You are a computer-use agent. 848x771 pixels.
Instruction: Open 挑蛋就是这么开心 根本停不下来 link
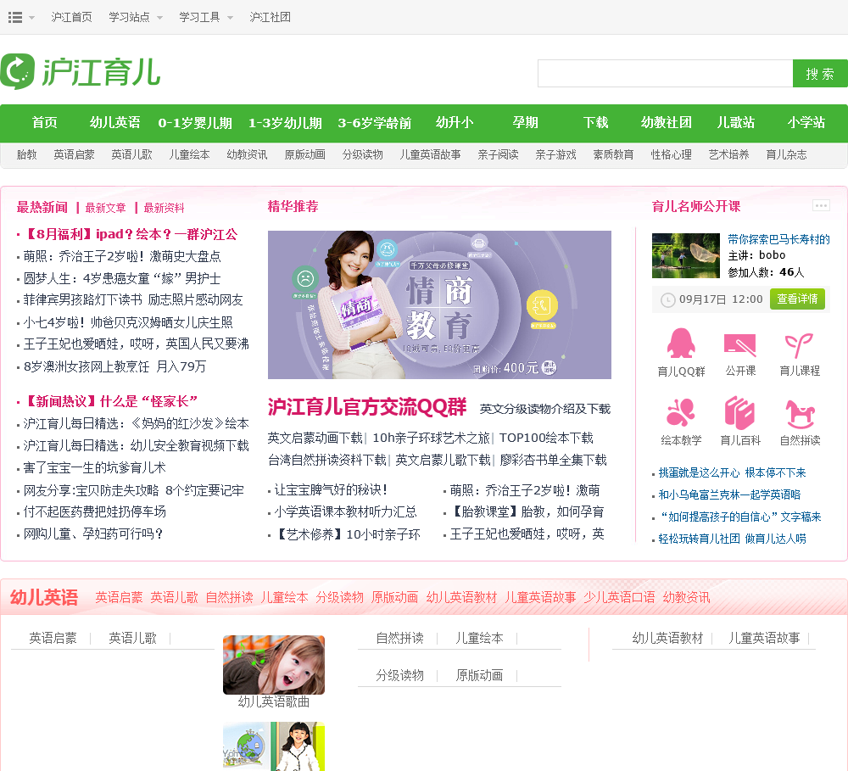point(732,473)
